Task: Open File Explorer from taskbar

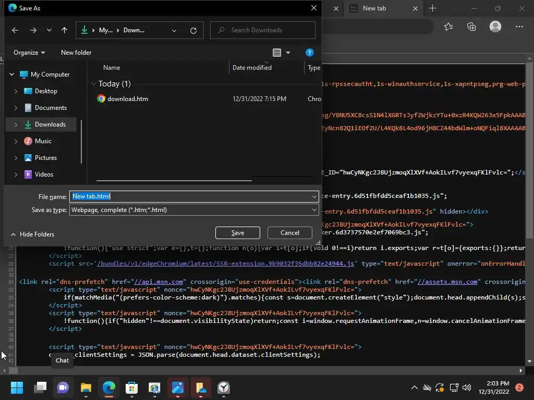Action: (86, 387)
